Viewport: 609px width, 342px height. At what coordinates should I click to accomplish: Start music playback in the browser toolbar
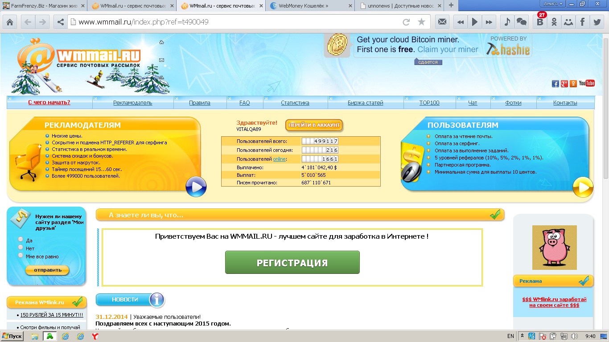[475, 22]
